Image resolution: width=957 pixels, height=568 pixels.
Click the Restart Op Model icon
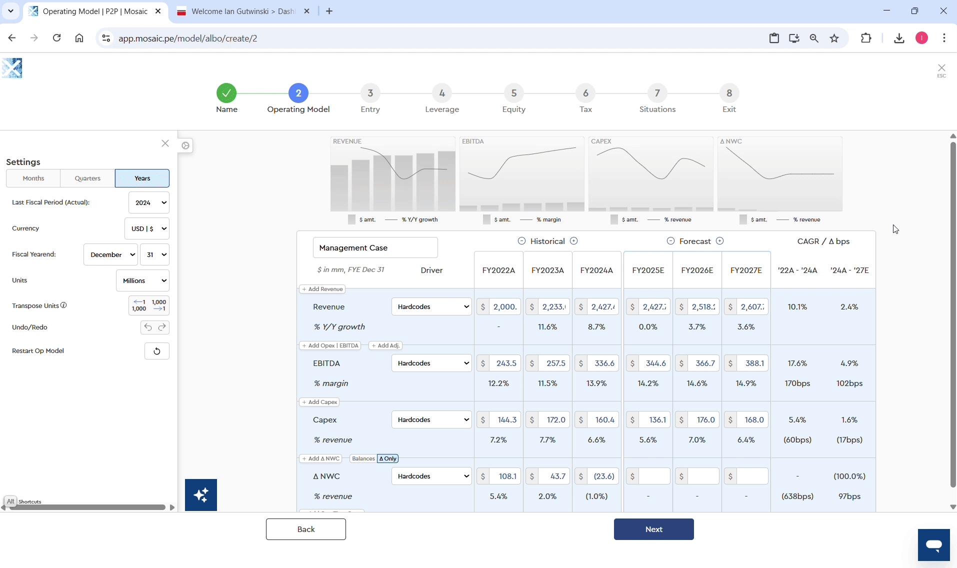click(x=156, y=351)
